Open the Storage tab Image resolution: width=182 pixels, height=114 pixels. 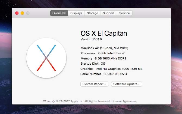coord(93,13)
